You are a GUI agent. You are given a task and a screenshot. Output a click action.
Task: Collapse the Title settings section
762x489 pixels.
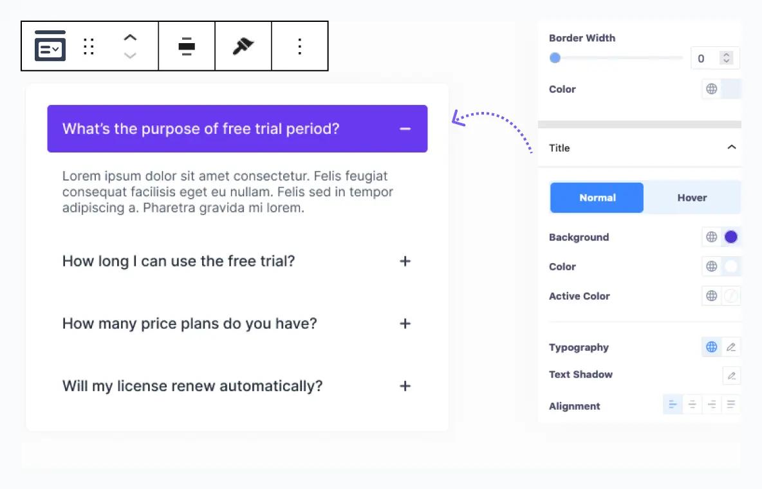coord(731,147)
